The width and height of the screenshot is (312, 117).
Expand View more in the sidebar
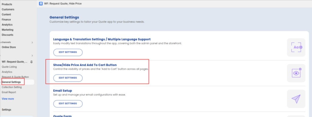point(8,99)
